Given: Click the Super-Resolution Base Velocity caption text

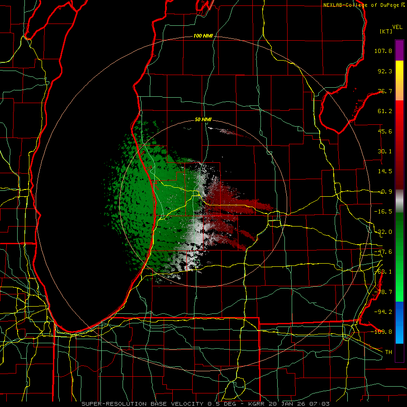Looking at the screenshot, I should pyautogui.click(x=206, y=404).
